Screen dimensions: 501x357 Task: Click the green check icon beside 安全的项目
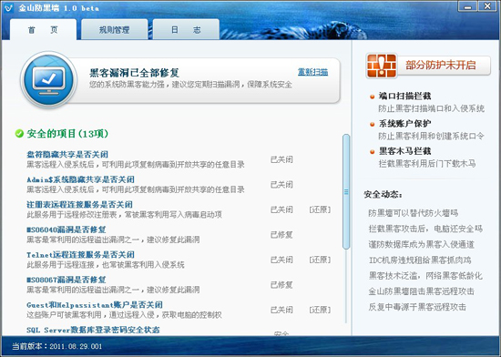(x=19, y=134)
